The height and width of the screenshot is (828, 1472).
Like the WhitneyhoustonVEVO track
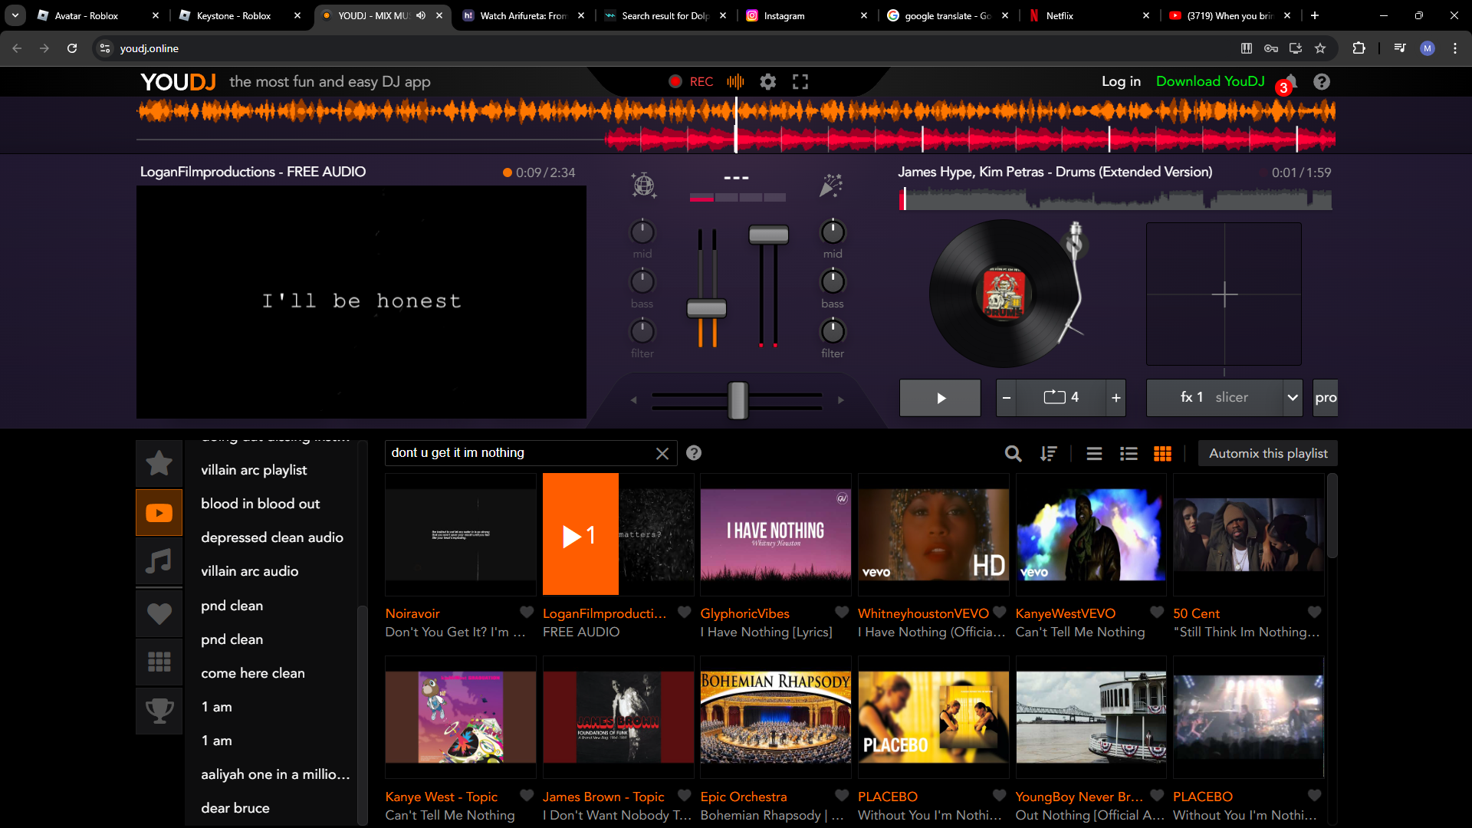[1000, 612]
